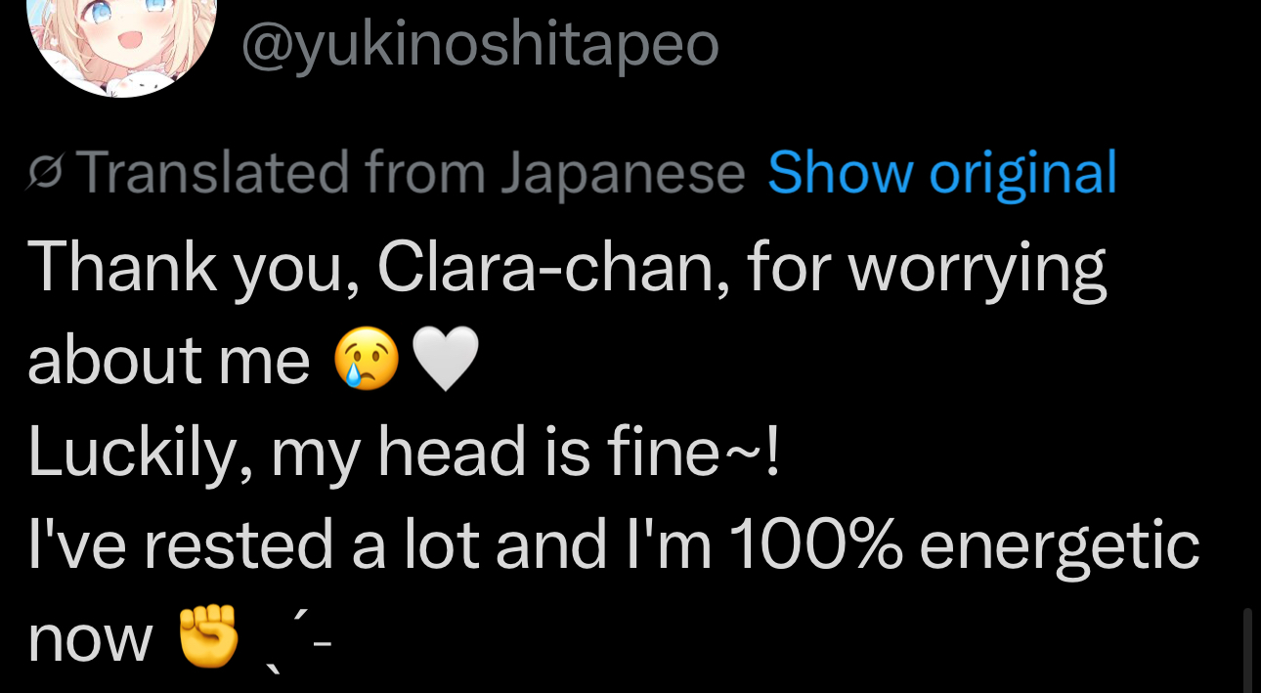The width and height of the screenshot is (1261, 693).
Task: Click the crying face emoji
Action: click(x=367, y=359)
